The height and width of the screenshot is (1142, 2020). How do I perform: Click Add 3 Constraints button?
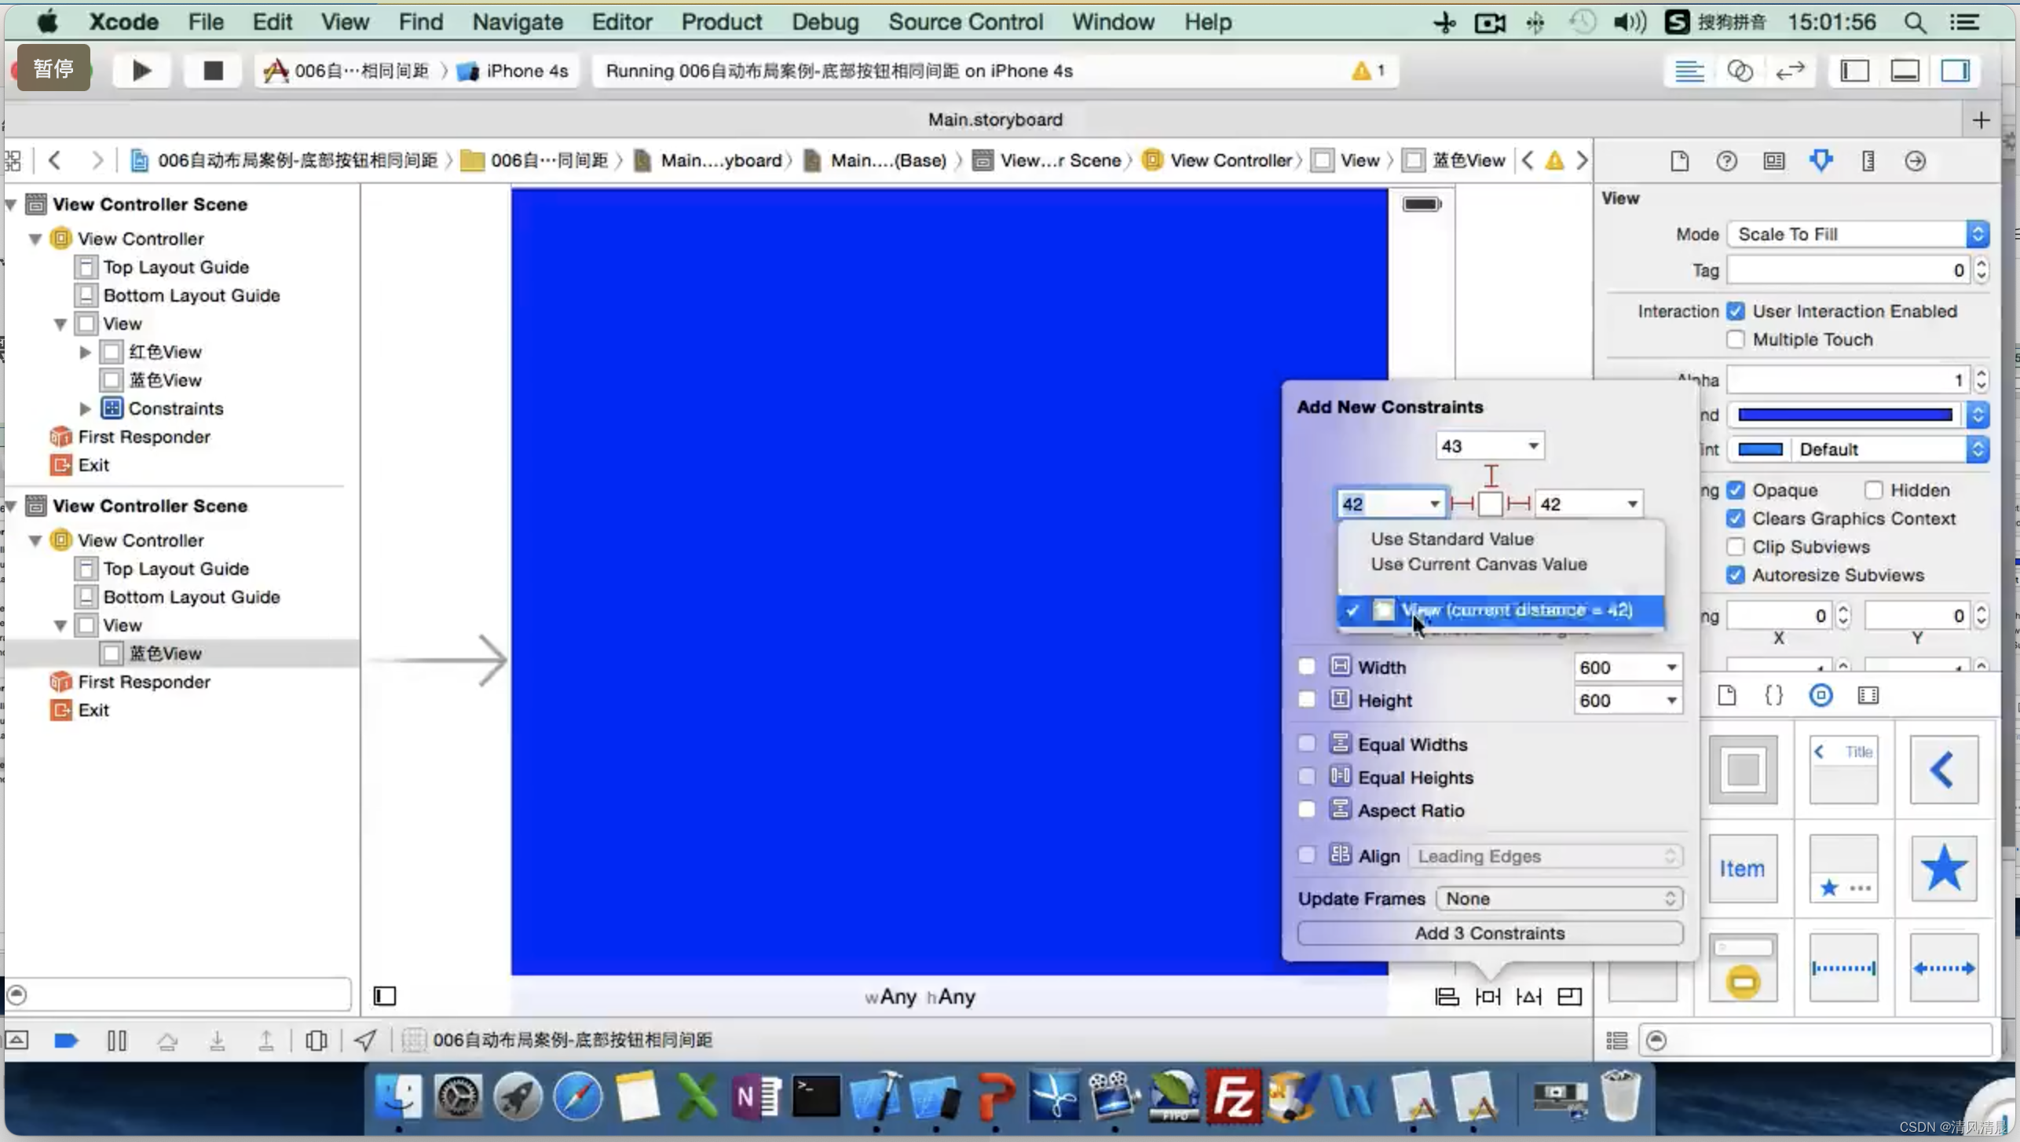pyautogui.click(x=1490, y=932)
